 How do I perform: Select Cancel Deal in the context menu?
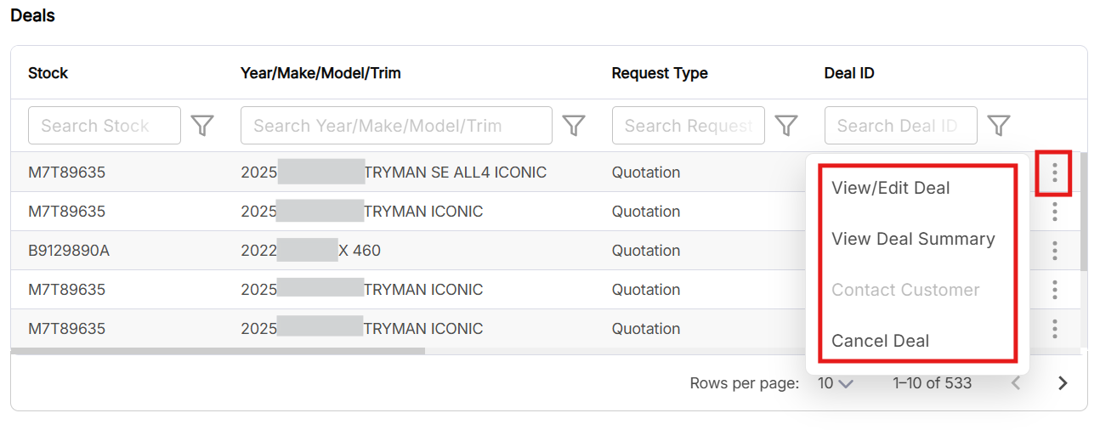[x=880, y=341]
